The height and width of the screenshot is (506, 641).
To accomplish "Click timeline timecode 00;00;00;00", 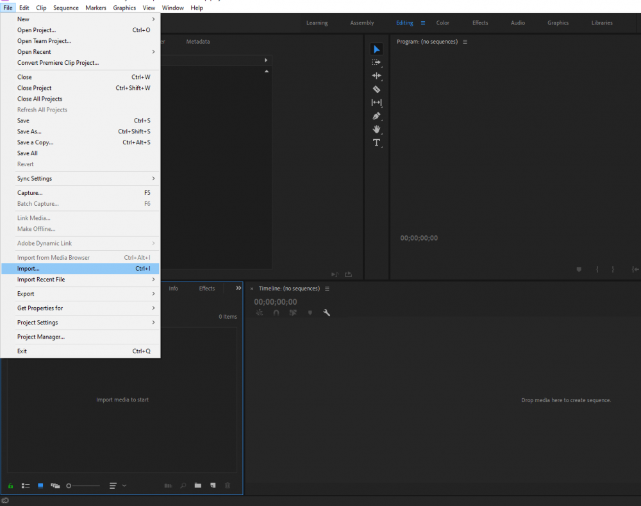I will pos(276,302).
